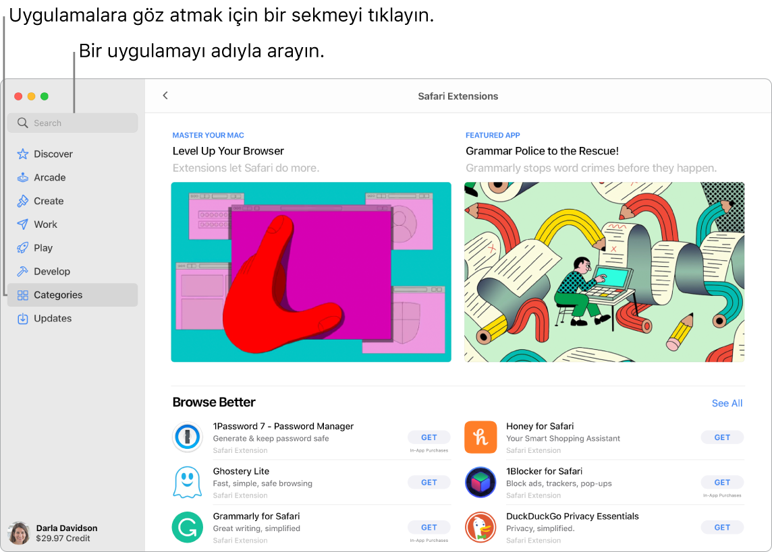Click the green window zoom button
Image resolution: width=772 pixels, height=552 pixels.
click(x=45, y=96)
